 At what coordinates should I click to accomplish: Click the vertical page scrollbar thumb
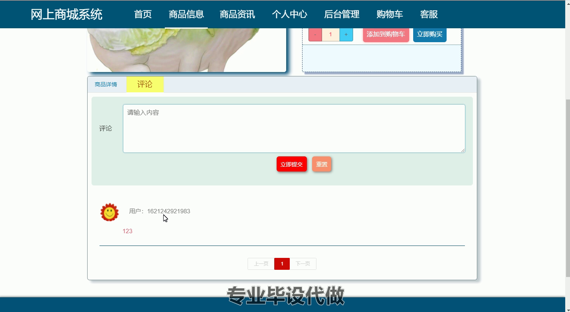(568, 188)
